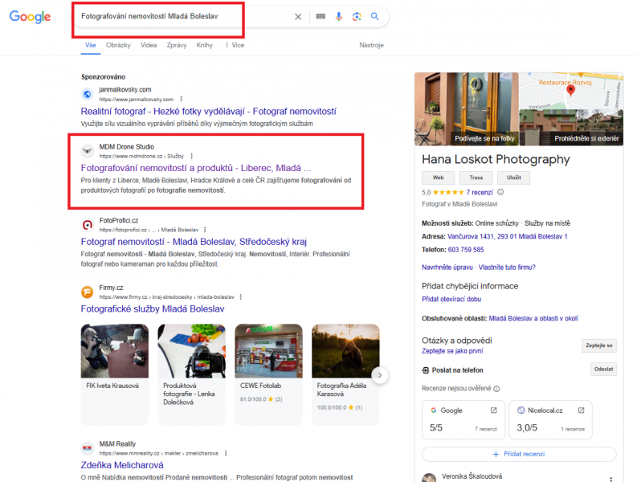Open options menu for Firmy.cz result

pyautogui.click(x=240, y=296)
